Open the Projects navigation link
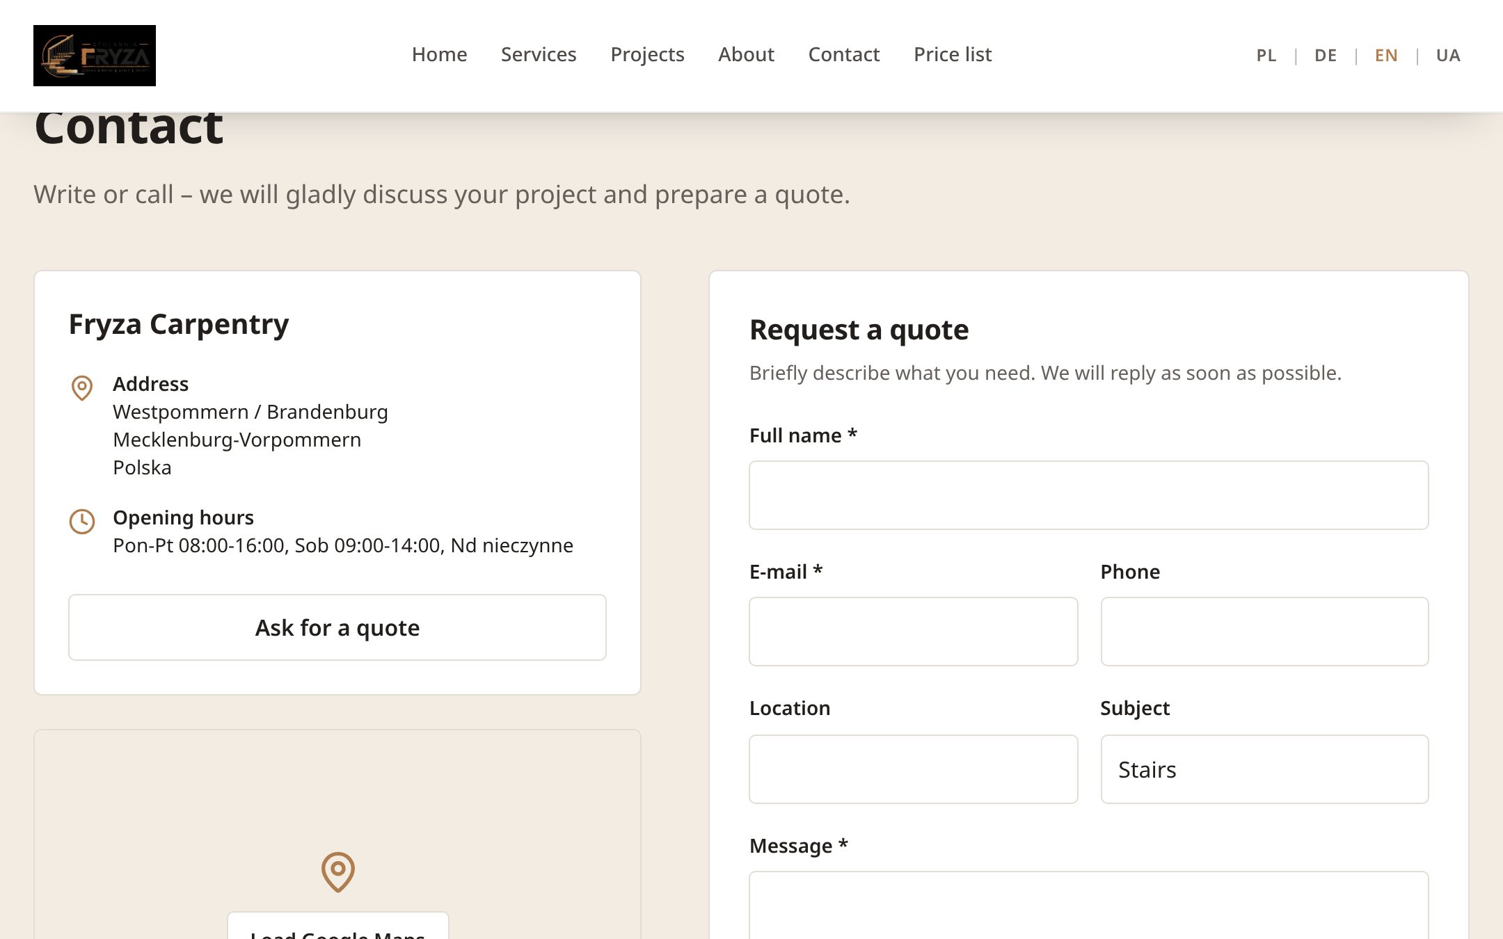 (647, 54)
